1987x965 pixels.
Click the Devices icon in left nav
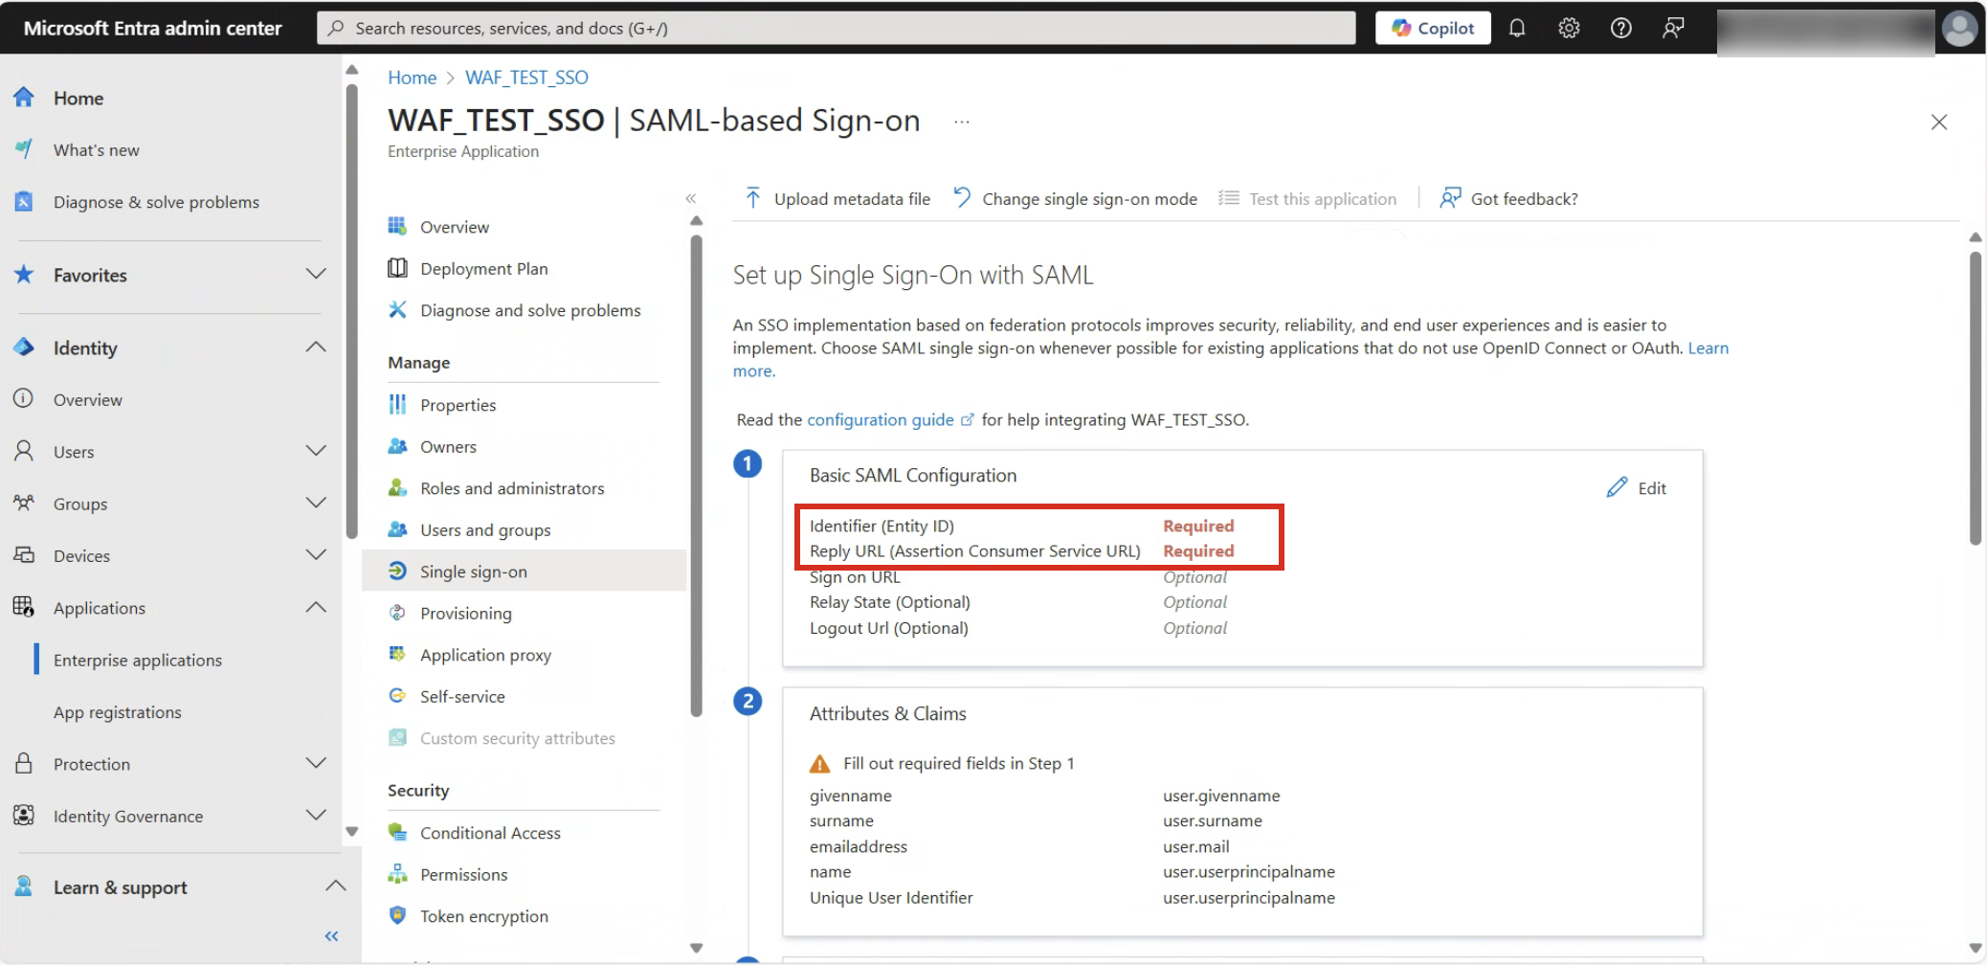click(x=24, y=555)
